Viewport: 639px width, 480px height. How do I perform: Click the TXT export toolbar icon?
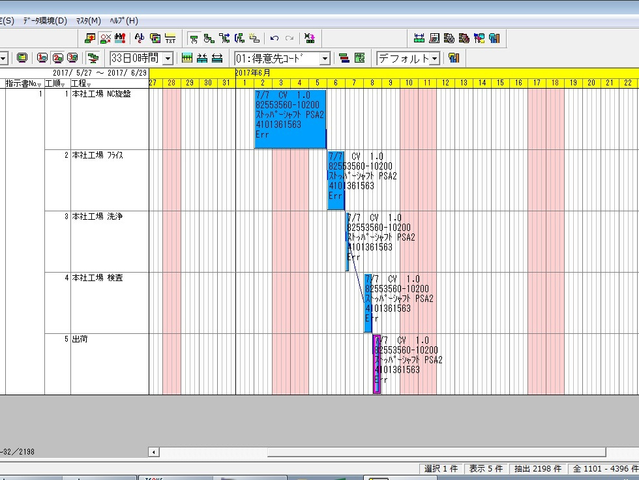coord(170,38)
